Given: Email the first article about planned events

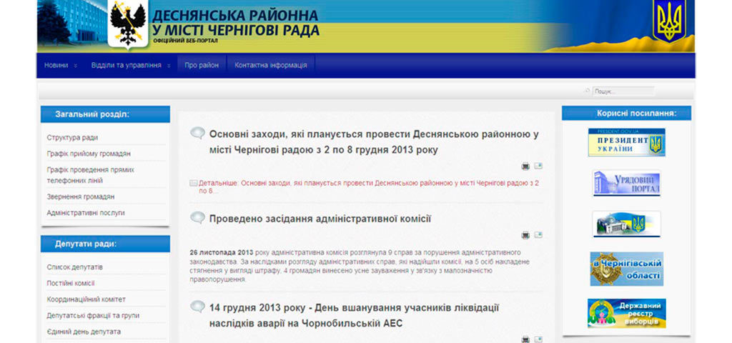Looking at the screenshot, I should [538, 166].
